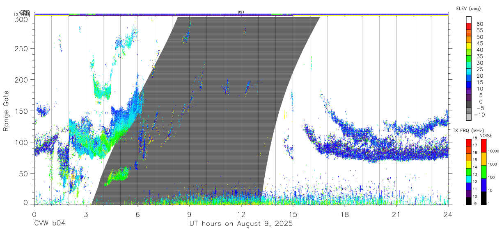Click the yellow swatch of the ELEV color bar
Viewport: 504px width, 232px height.
[469, 46]
